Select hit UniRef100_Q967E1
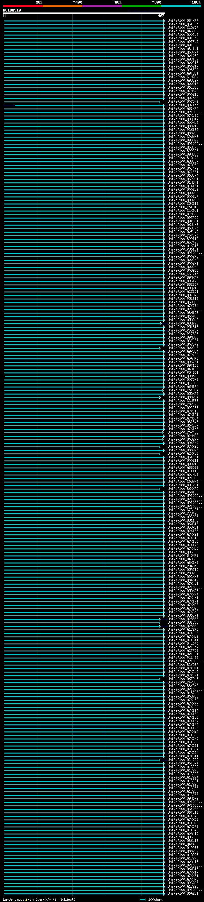 pos(183,362)
